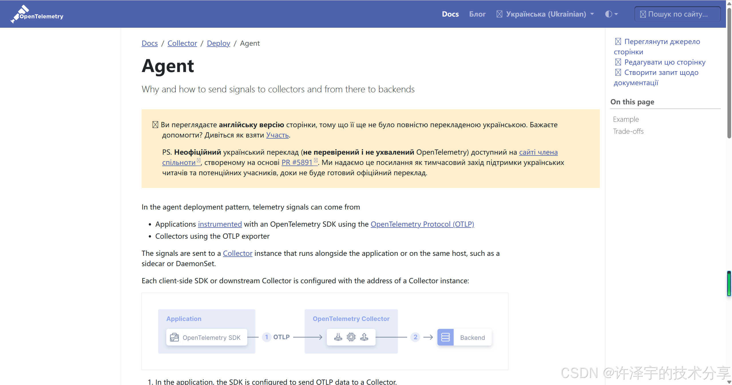
Task: Click the step 2 circle in diagram
Action: point(415,337)
